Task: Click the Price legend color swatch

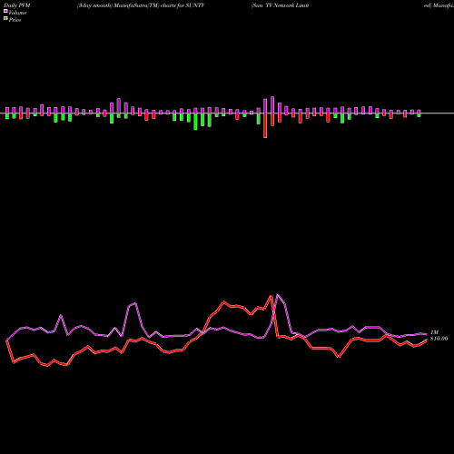Action: (5, 19)
